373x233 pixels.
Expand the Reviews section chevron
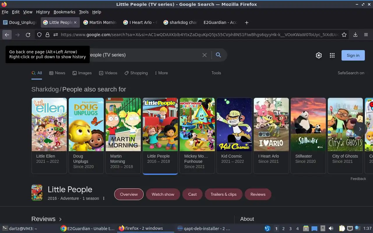(60, 219)
